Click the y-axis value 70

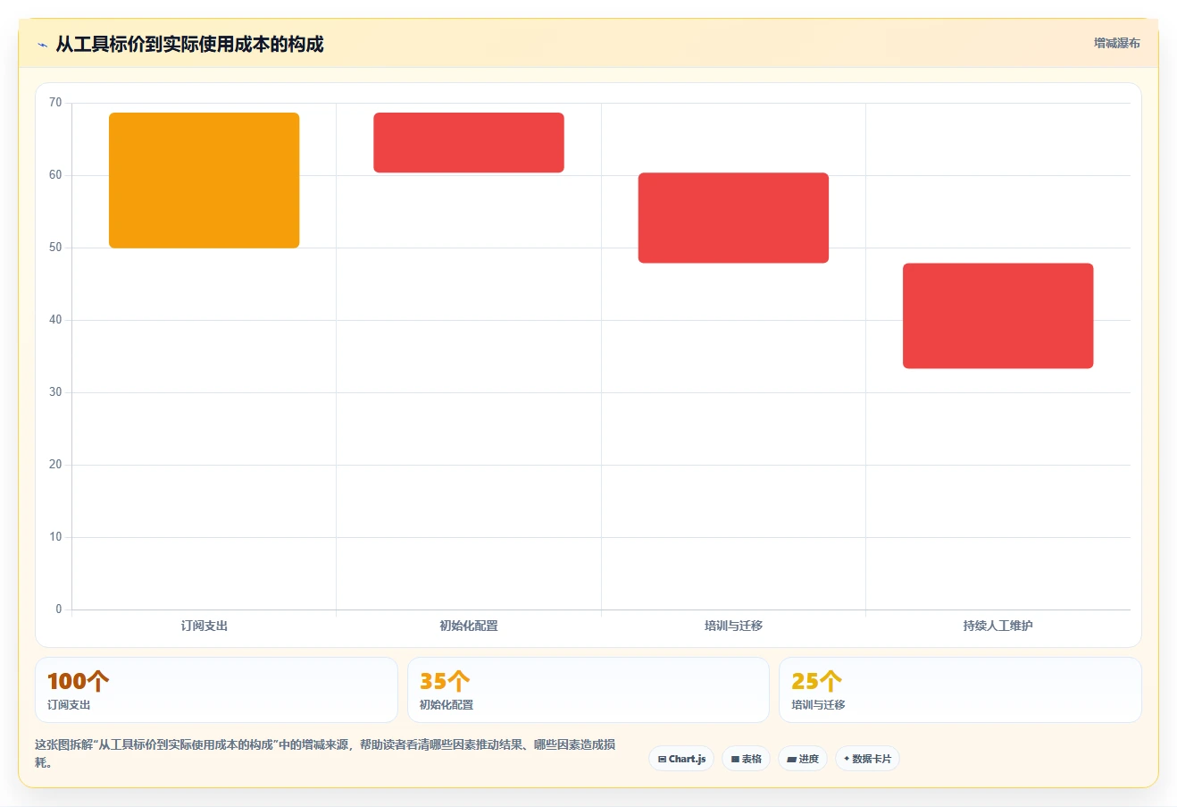pos(55,103)
